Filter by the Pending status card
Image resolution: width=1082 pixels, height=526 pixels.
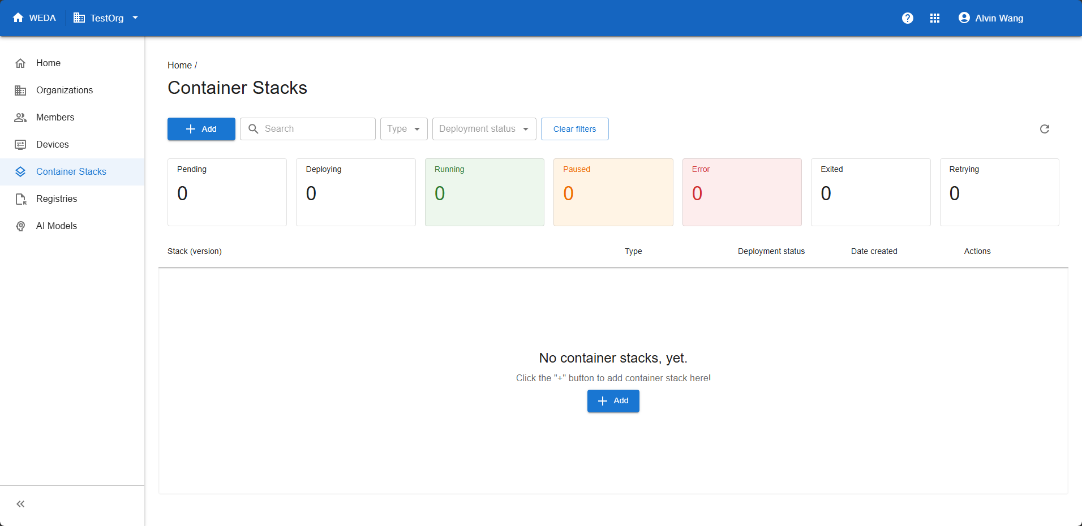coord(227,192)
